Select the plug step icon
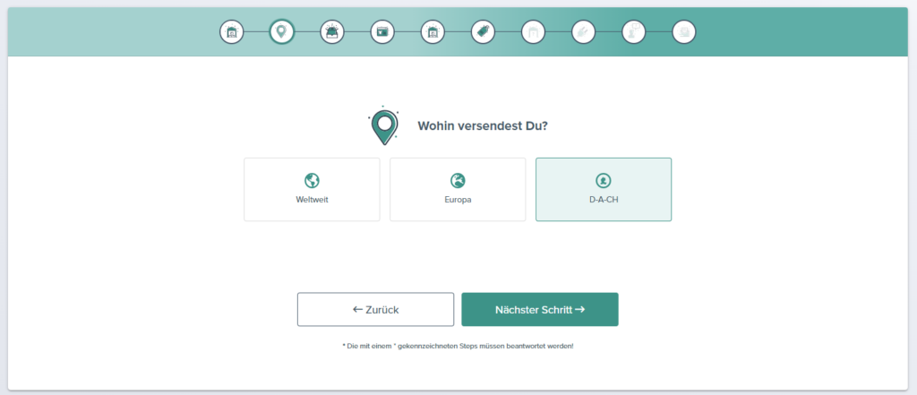 (583, 32)
